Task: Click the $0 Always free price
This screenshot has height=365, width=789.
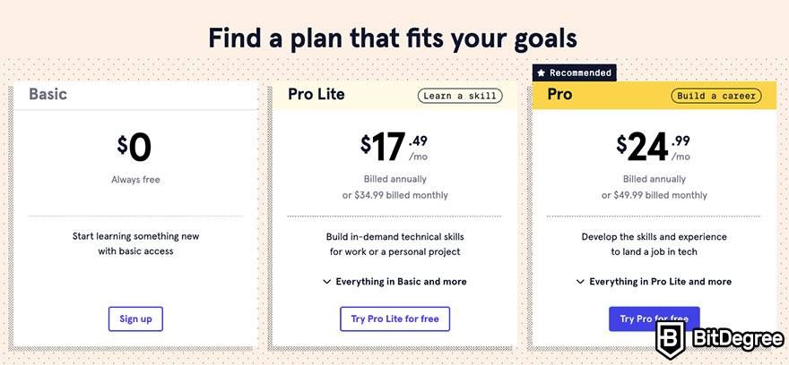Action: tap(135, 157)
